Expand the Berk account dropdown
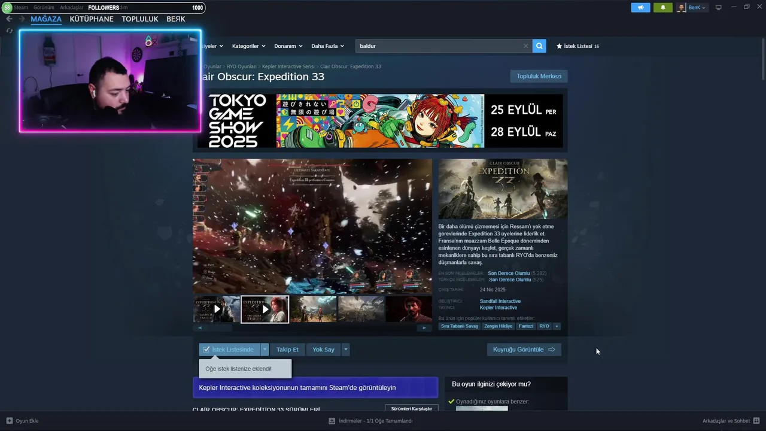 [x=697, y=7]
